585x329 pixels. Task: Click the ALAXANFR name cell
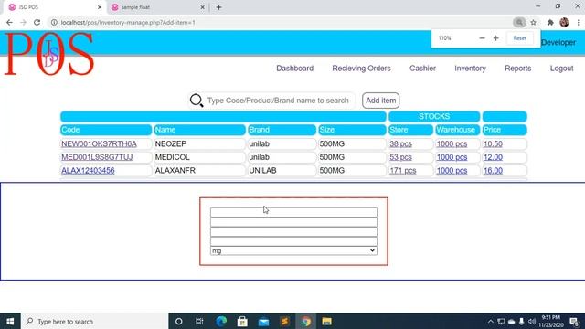tap(199, 171)
